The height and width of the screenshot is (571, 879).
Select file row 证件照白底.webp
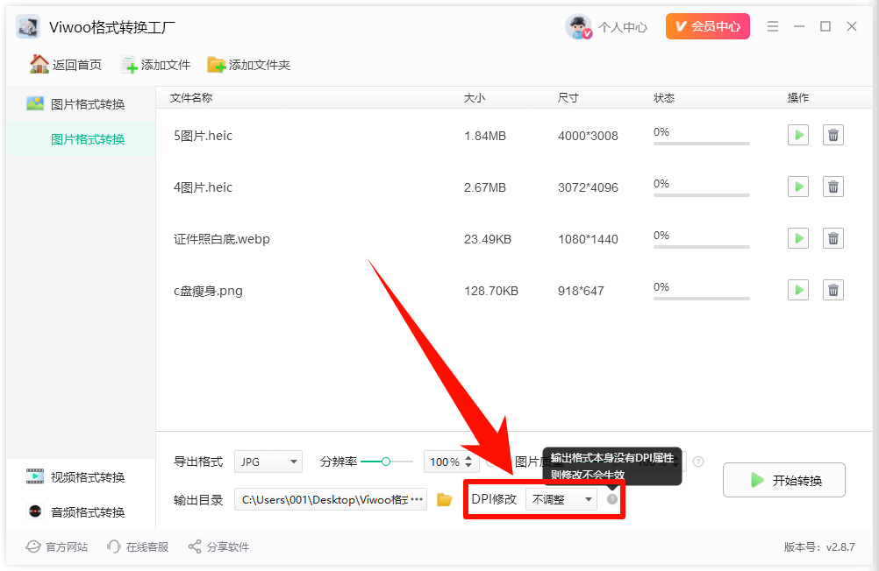tap(513, 239)
